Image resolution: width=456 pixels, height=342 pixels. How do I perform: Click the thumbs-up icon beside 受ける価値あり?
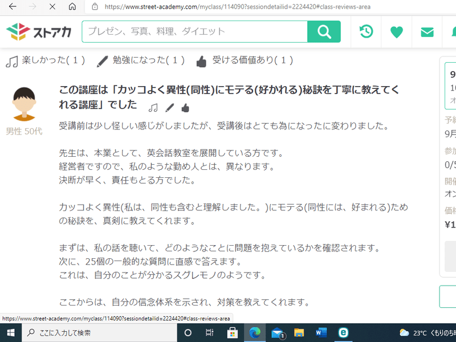click(x=201, y=61)
